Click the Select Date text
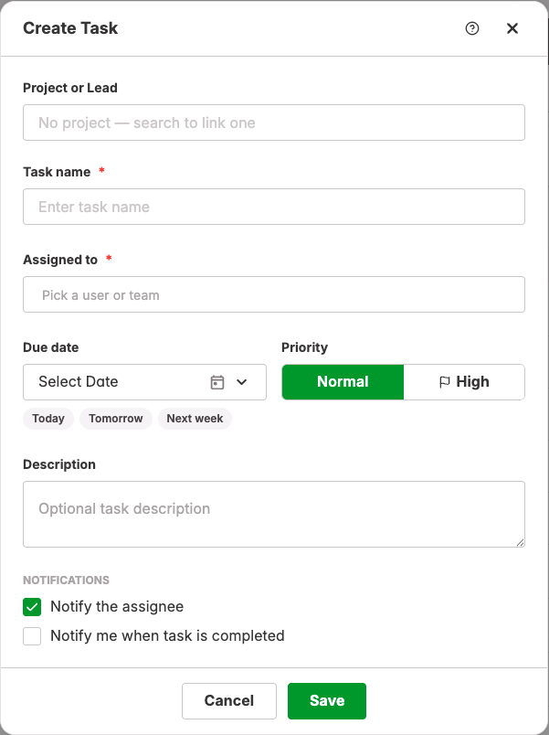 (79, 382)
